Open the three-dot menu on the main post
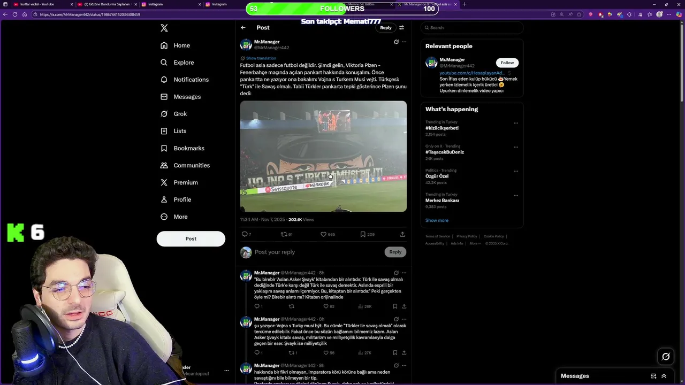This screenshot has width=685, height=385. coord(404,42)
